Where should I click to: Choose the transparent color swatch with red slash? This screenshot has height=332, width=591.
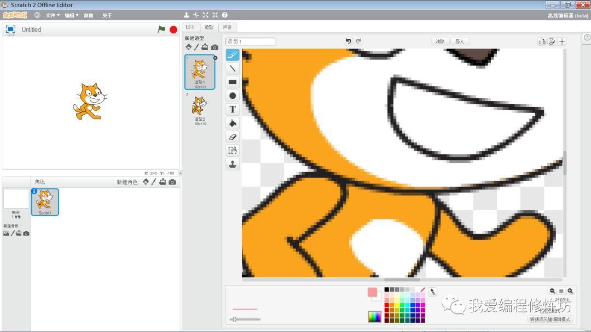pyautogui.click(x=422, y=289)
